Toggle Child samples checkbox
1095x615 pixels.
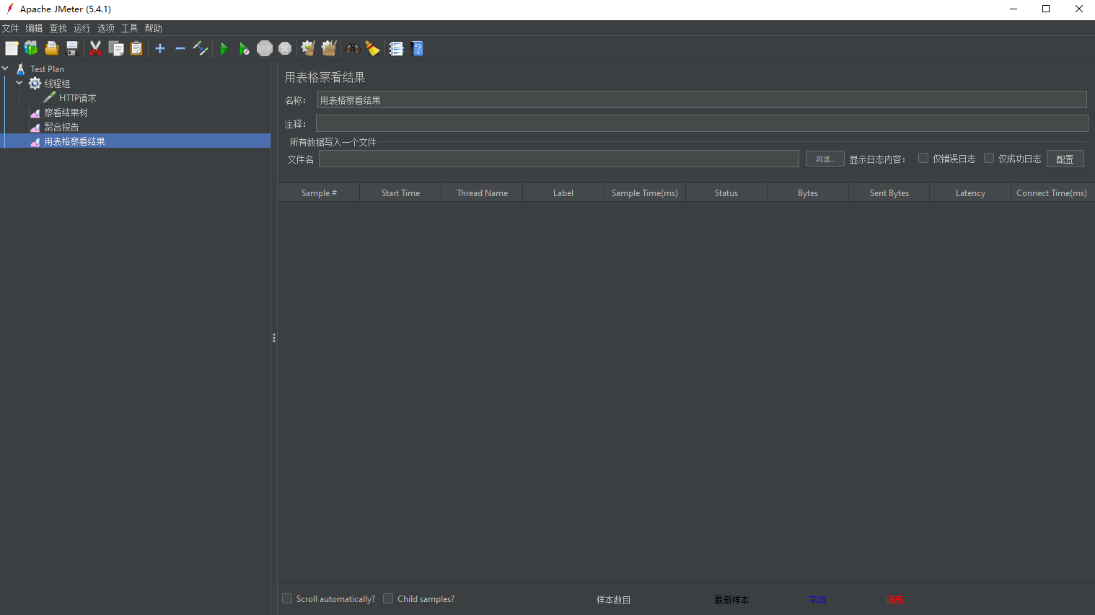click(x=388, y=598)
